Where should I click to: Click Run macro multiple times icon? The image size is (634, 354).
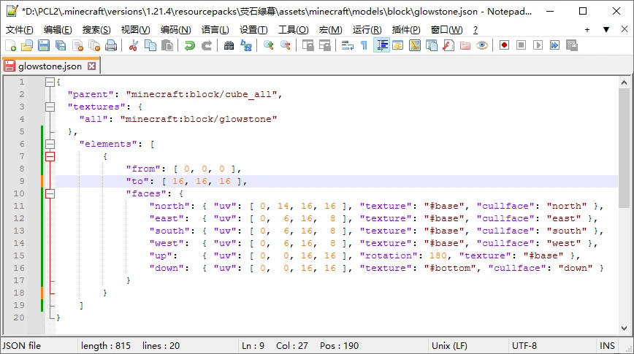pyautogui.click(x=555, y=45)
